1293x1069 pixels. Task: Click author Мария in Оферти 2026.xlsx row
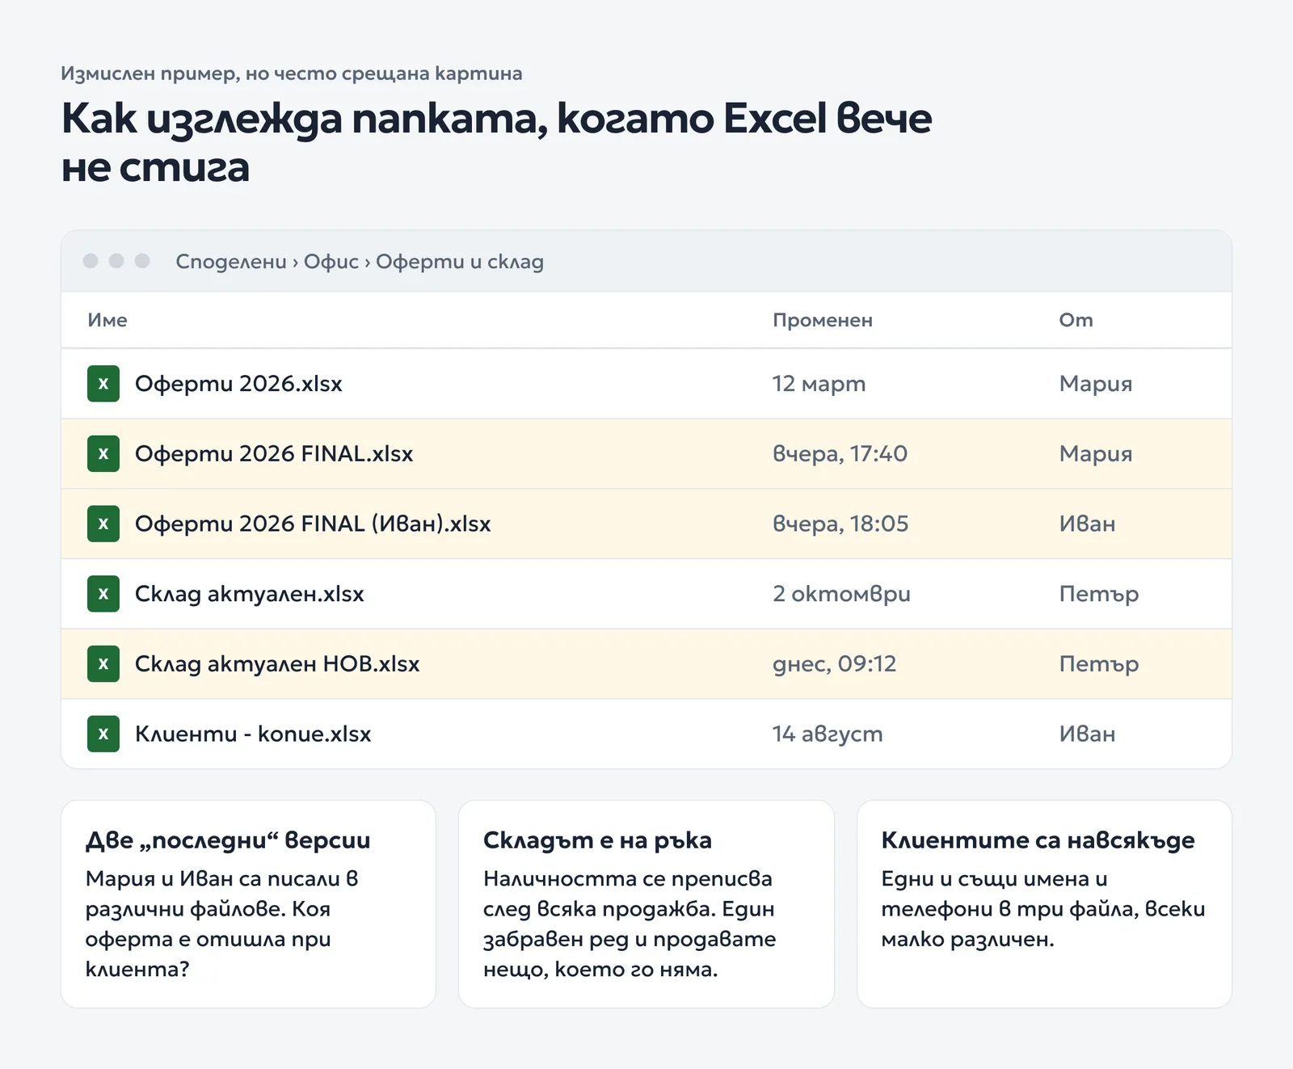[1096, 384]
